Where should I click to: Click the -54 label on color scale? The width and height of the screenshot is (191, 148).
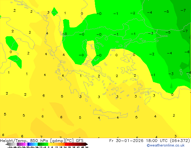point(10,147)
